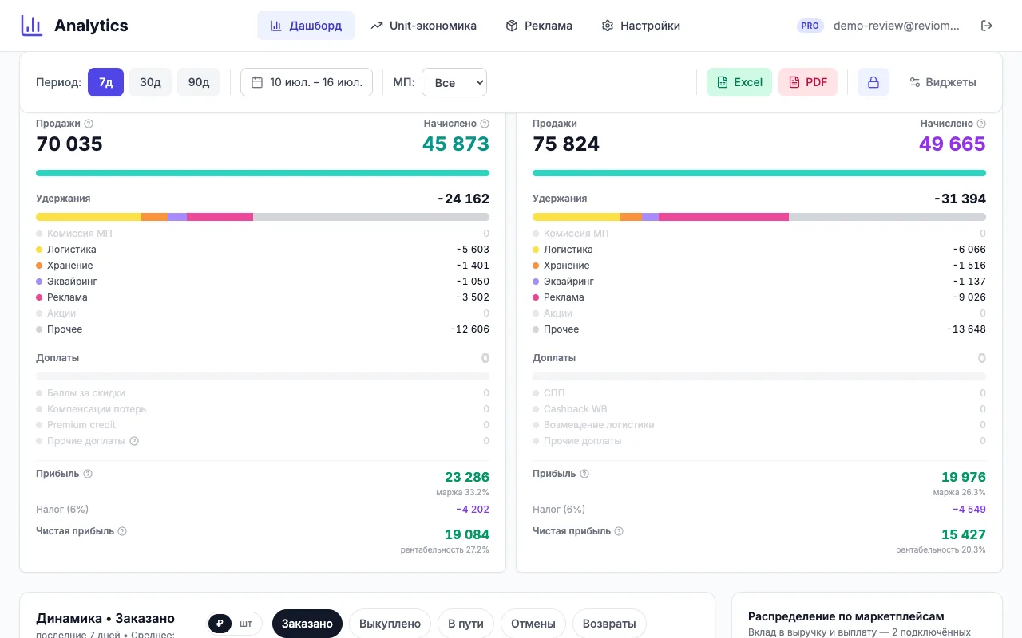
Task: Click the logout arrow icon
Action: tap(987, 26)
